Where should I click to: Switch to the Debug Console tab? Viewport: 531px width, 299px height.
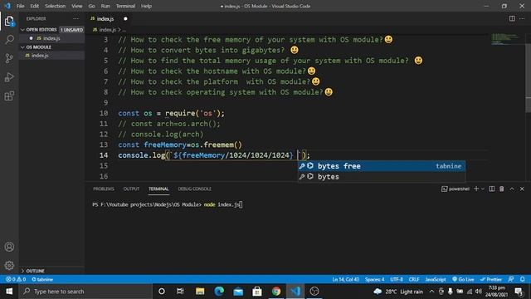point(194,189)
